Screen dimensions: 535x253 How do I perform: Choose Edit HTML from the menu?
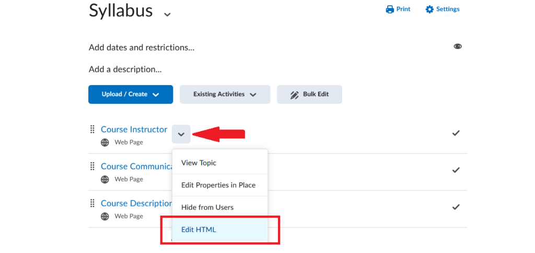(x=220, y=230)
